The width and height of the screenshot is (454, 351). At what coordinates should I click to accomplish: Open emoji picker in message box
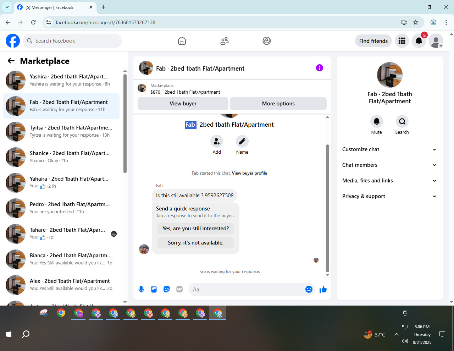309,289
